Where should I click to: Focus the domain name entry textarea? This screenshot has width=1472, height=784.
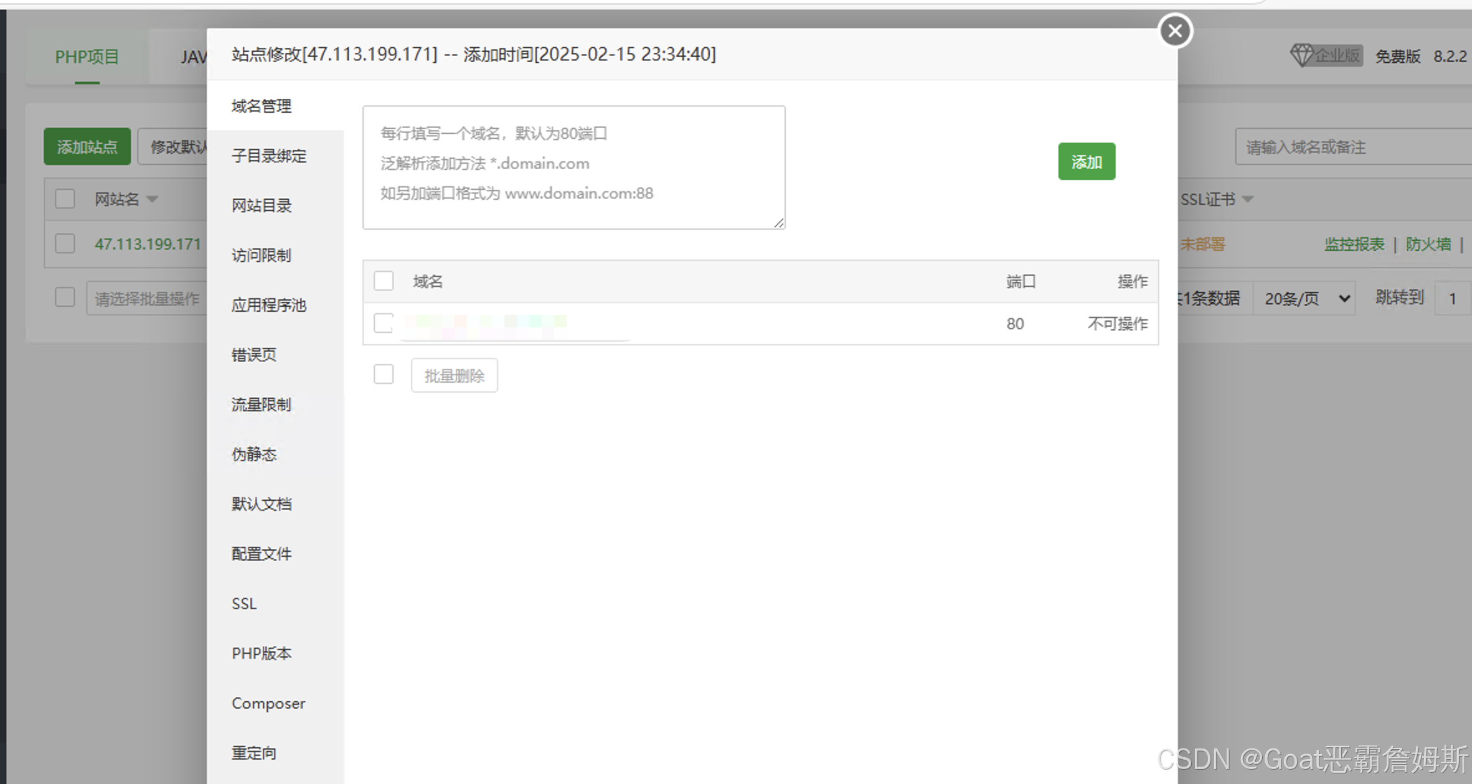coord(573,168)
